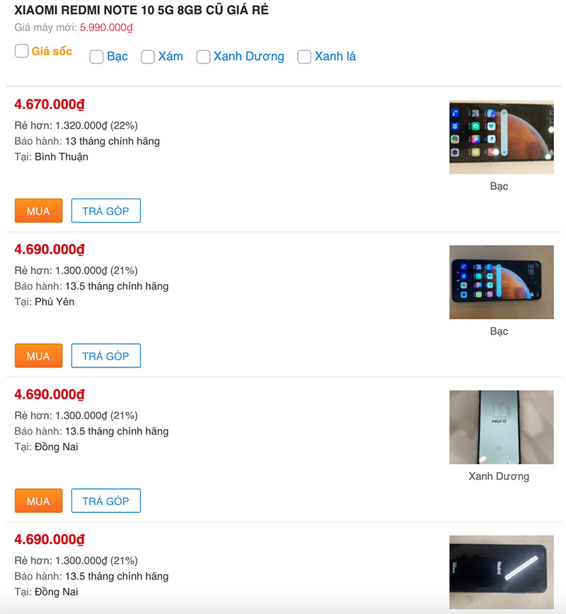
Task: Enable the Bạc color filter checkbox
Action: [97, 57]
